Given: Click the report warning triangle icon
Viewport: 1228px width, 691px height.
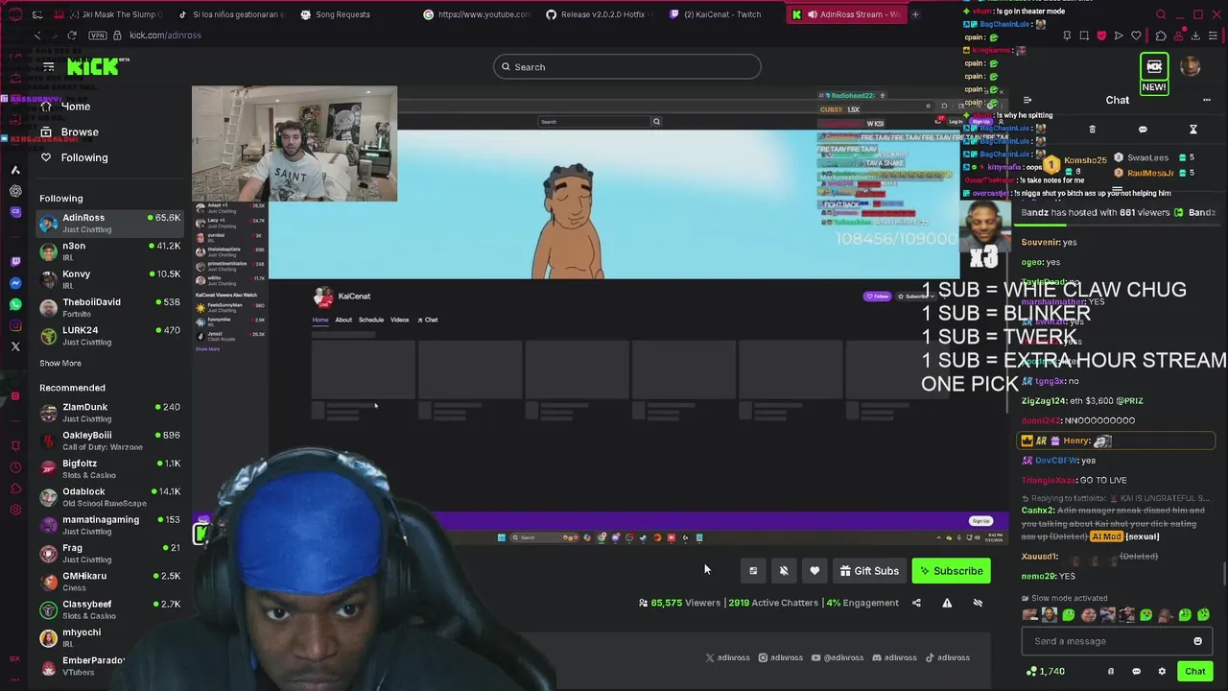Looking at the screenshot, I should pos(947,603).
